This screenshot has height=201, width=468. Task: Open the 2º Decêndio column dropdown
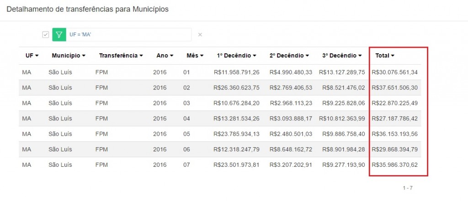point(289,56)
